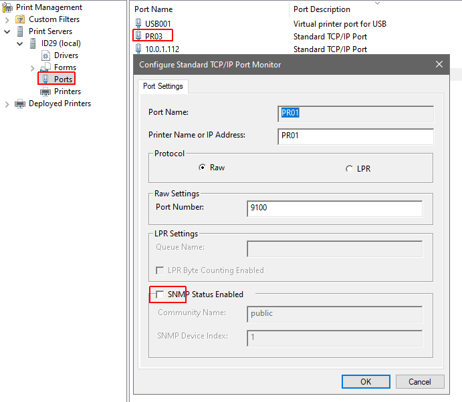Enable SNMP Status checkbox

160,294
